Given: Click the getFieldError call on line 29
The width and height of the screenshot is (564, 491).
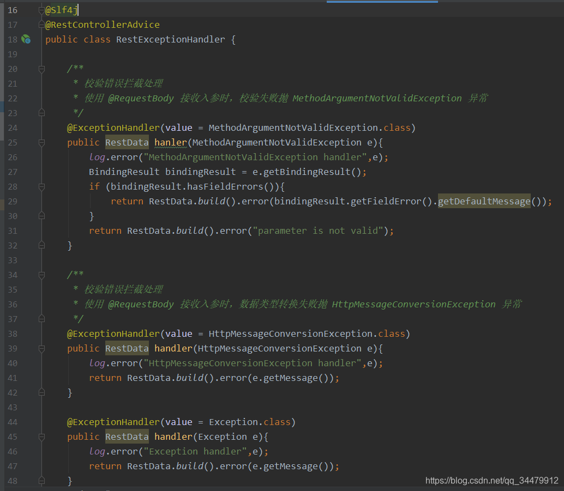Looking at the screenshot, I should coord(386,201).
